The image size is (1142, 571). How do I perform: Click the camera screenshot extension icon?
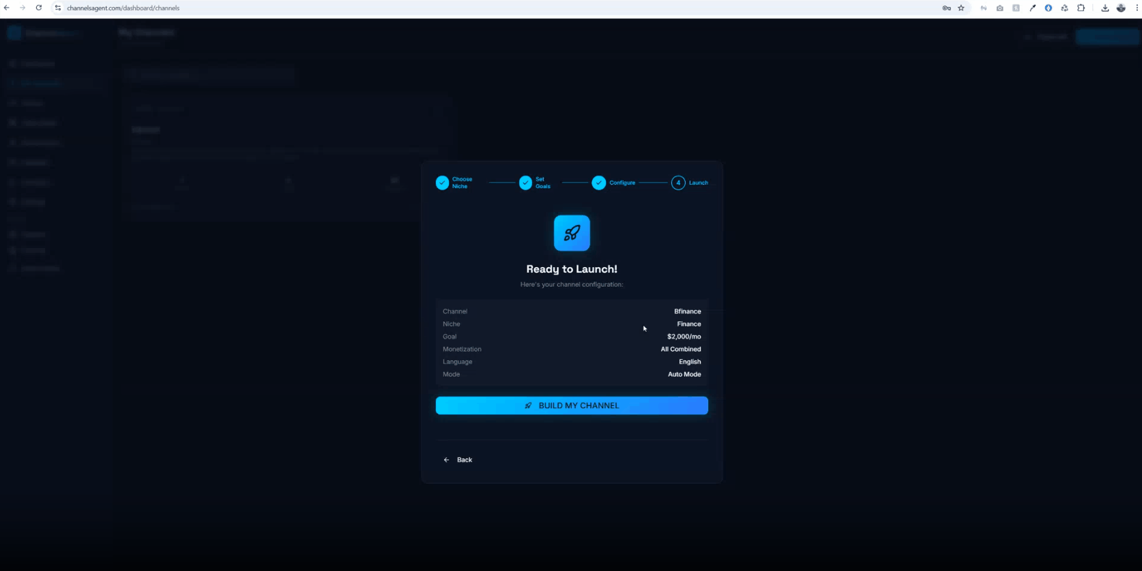[999, 8]
